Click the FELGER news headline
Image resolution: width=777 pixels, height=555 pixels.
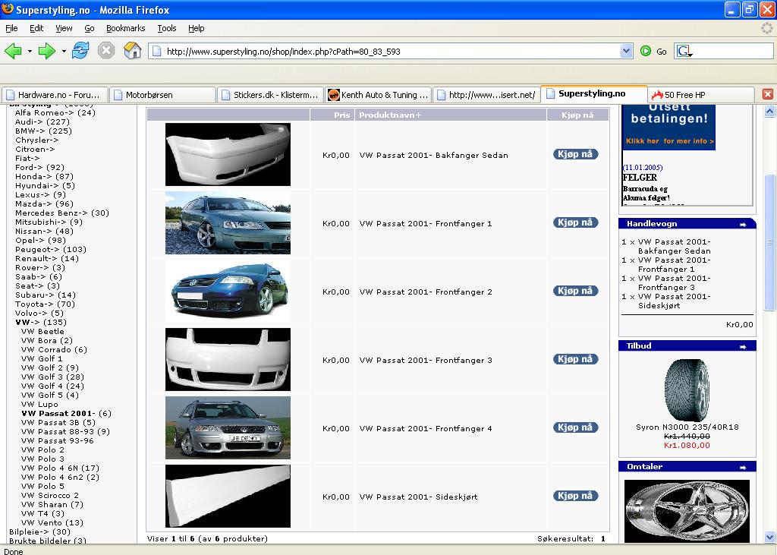(640, 178)
